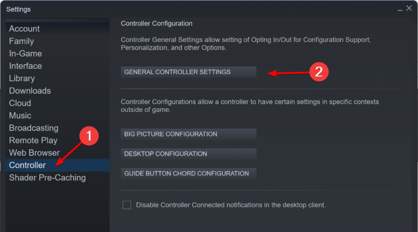418x232 pixels.
Task: Open the Account settings category
Action: point(24,29)
